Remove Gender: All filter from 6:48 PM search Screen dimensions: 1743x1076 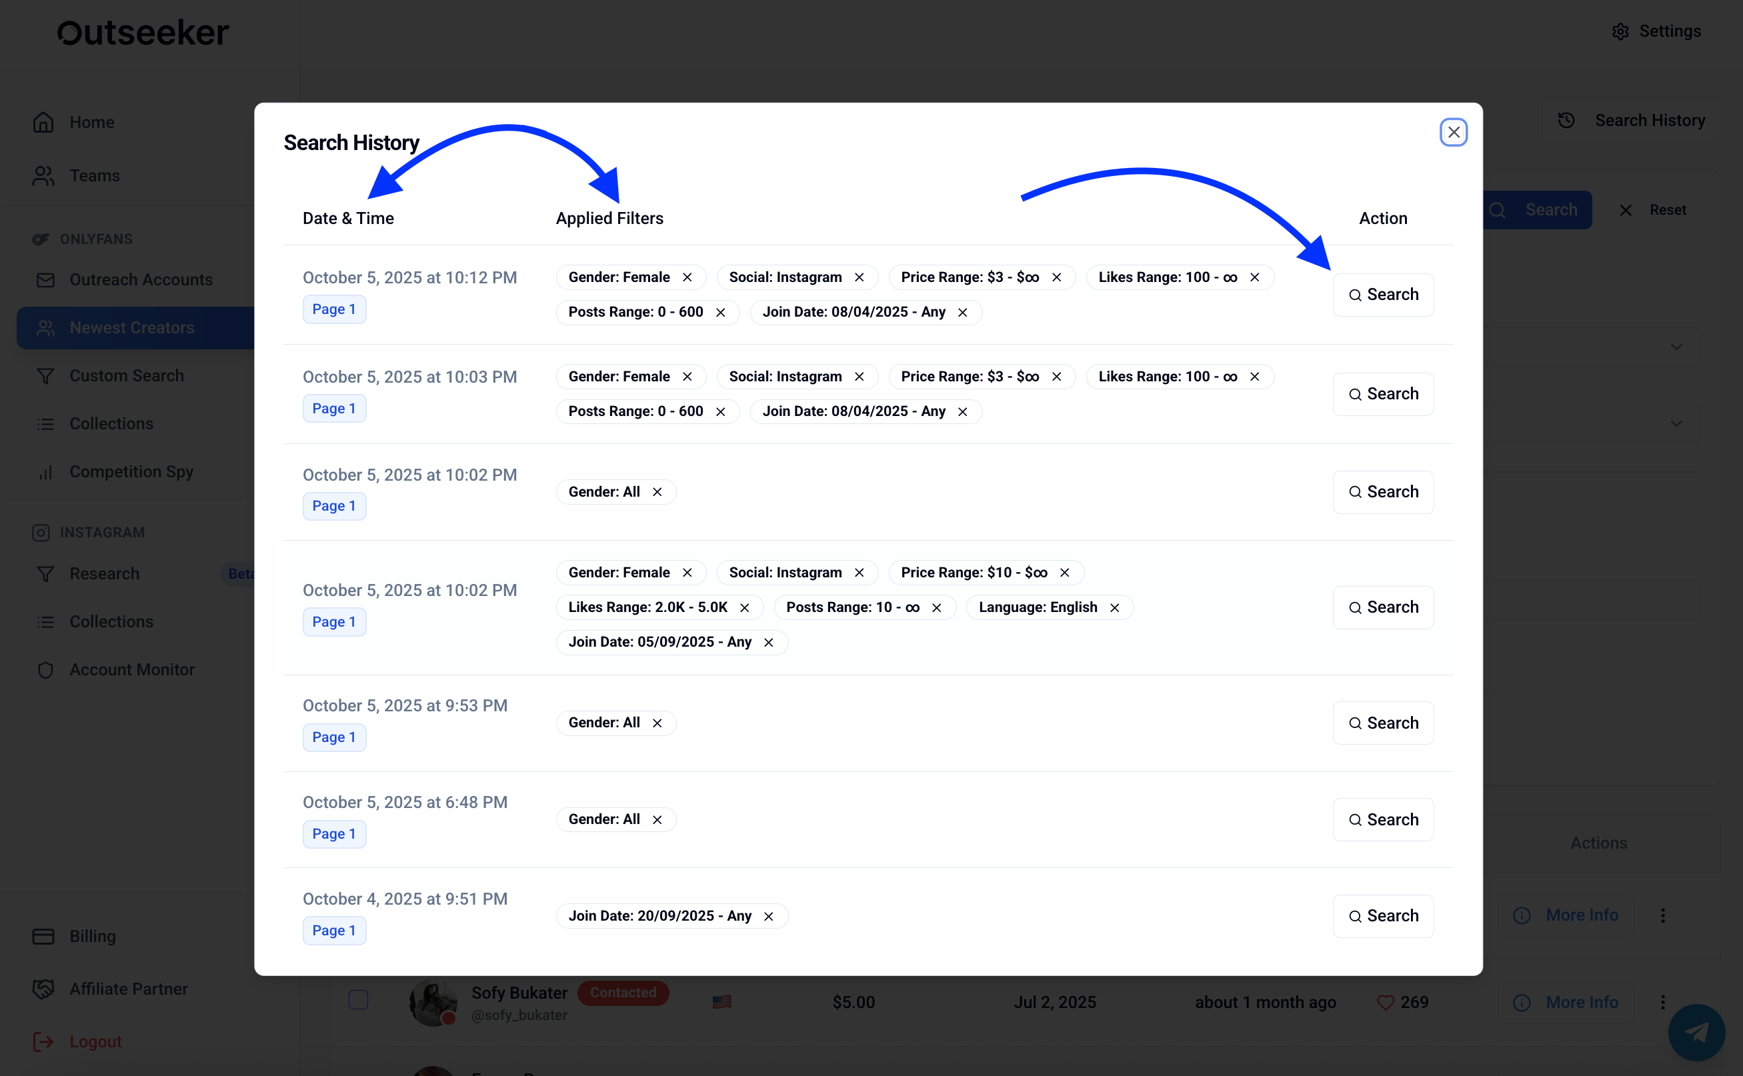657,820
